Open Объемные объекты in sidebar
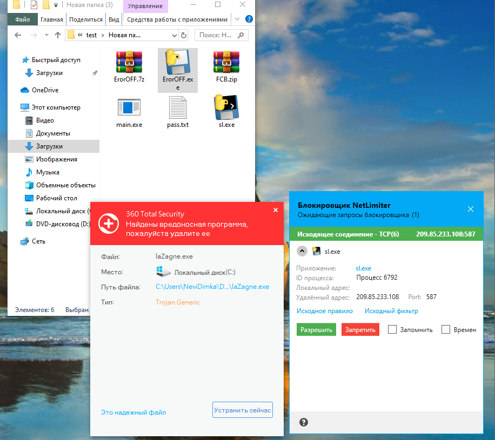 [66, 185]
